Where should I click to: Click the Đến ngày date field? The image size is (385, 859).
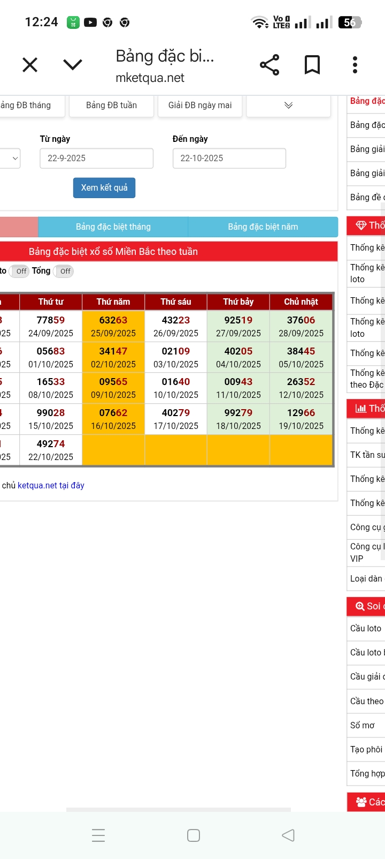pos(229,159)
